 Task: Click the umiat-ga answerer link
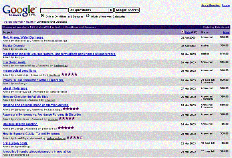(50, 100)
